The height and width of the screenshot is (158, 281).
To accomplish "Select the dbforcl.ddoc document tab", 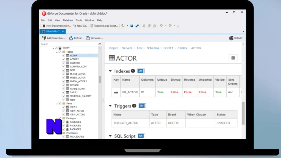I will 52,31.
